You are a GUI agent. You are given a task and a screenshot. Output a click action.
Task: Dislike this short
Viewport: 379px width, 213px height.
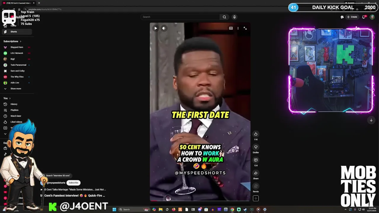pos(256,147)
